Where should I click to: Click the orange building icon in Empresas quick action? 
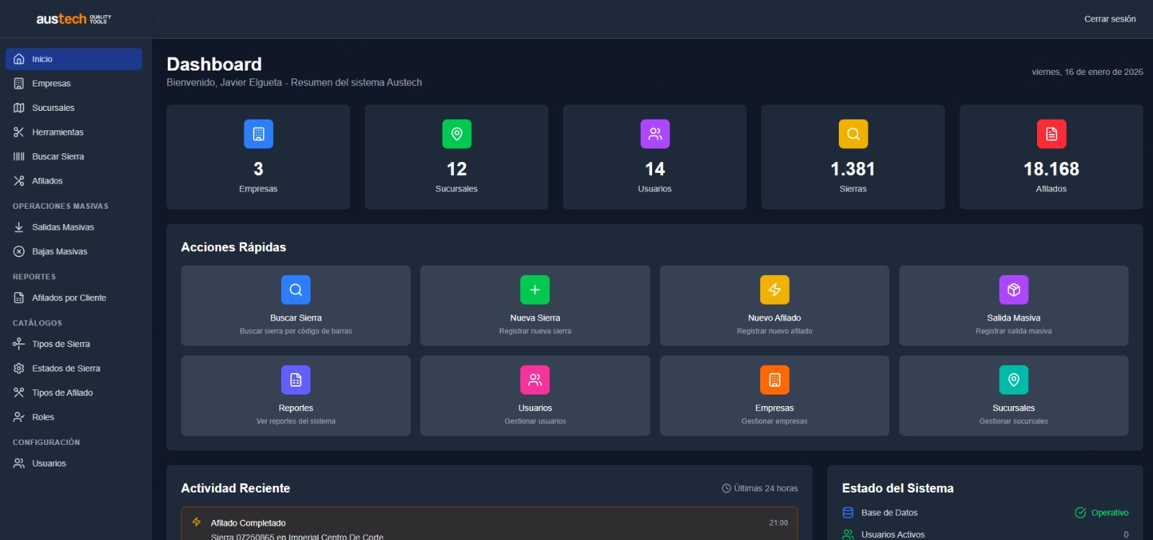tap(775, 380)
